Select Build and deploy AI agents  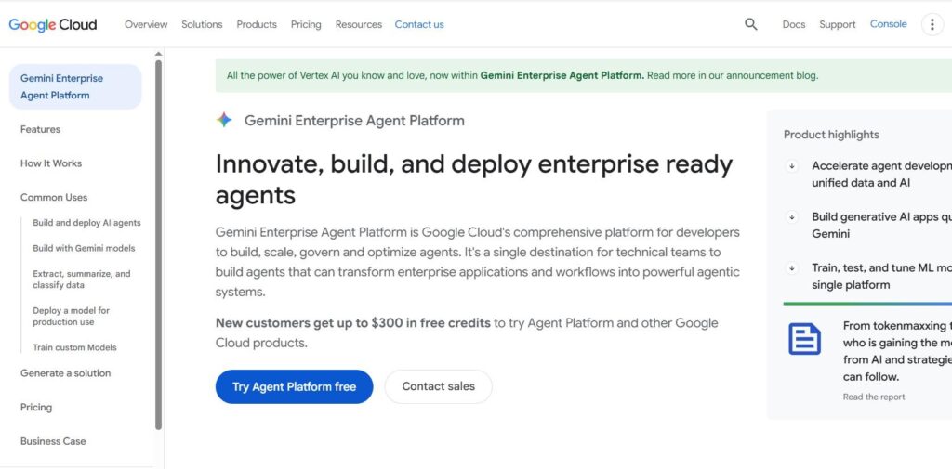click(x=86, y=223)
